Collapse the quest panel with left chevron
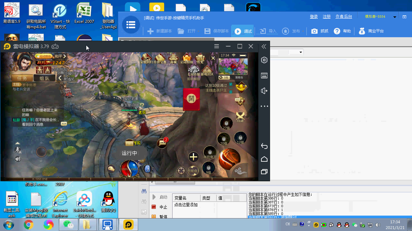 (x=60, y=78)
